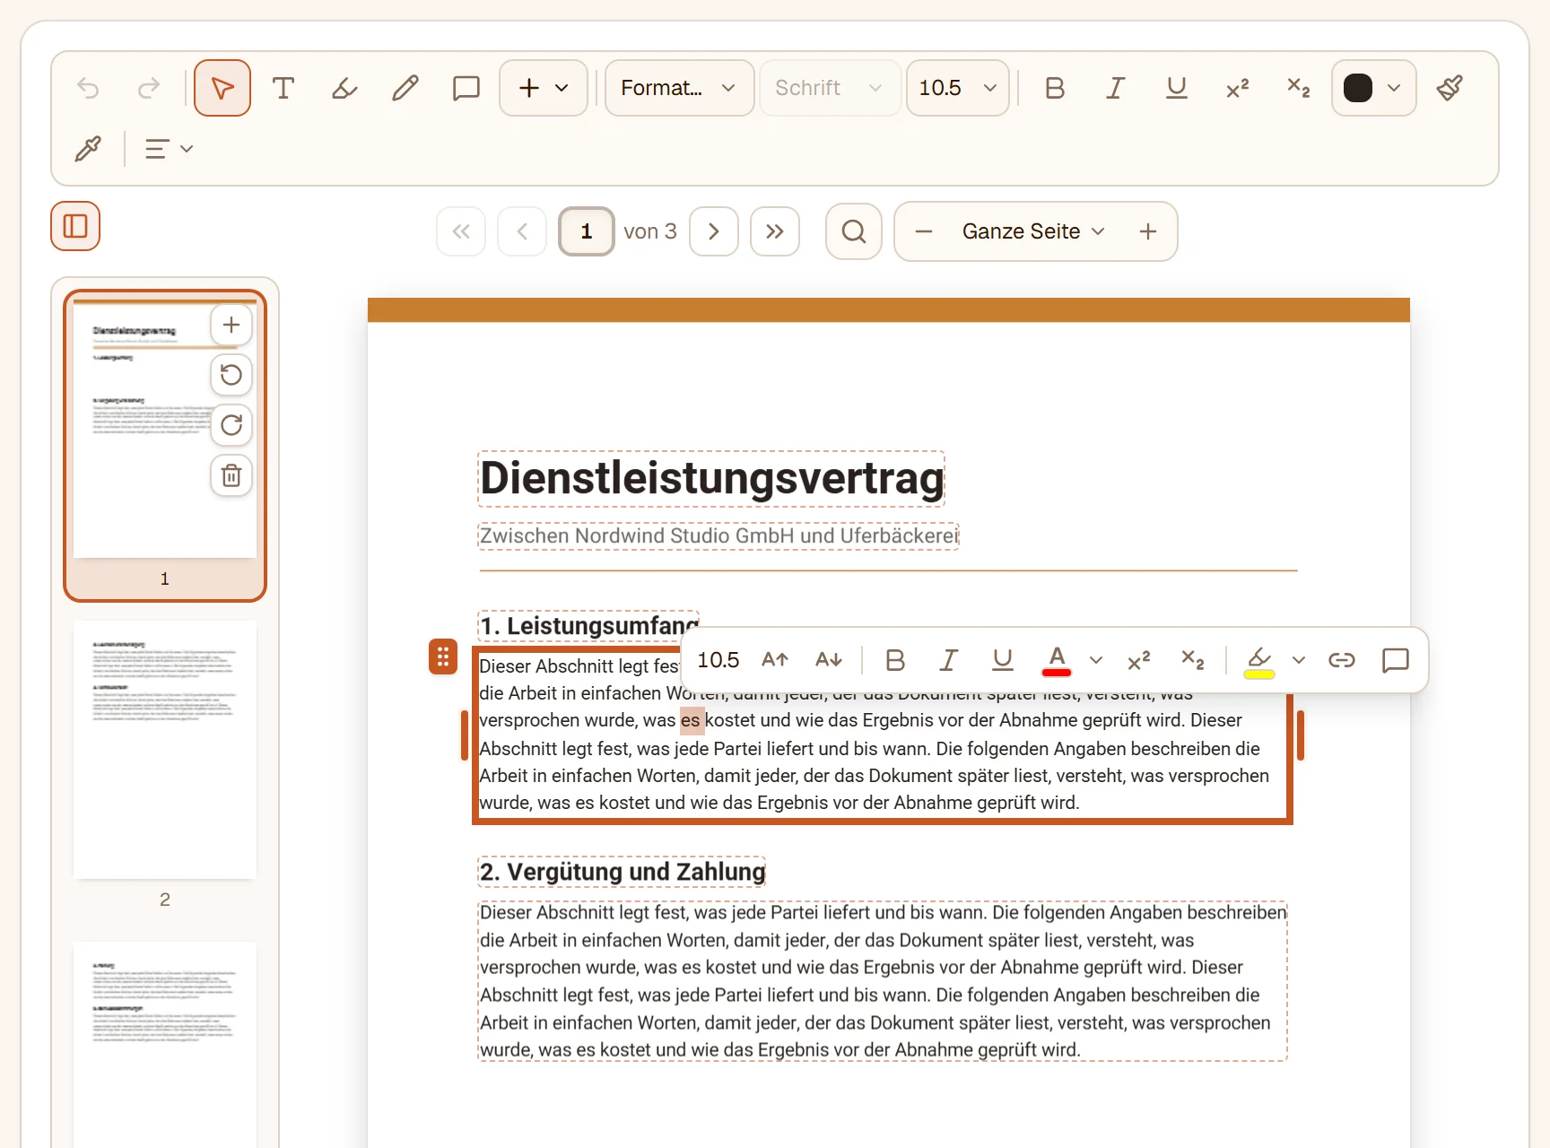The width and height of the screenshot is (1550, 1148).
Task: Open the search magnifier
Action: 854,231
